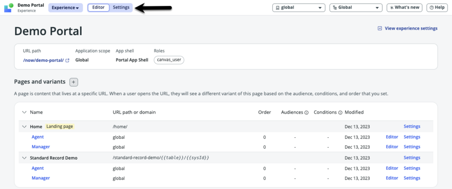Click the Order column header
Viewport: 452px width, 189px height.
tap(265, 112)
